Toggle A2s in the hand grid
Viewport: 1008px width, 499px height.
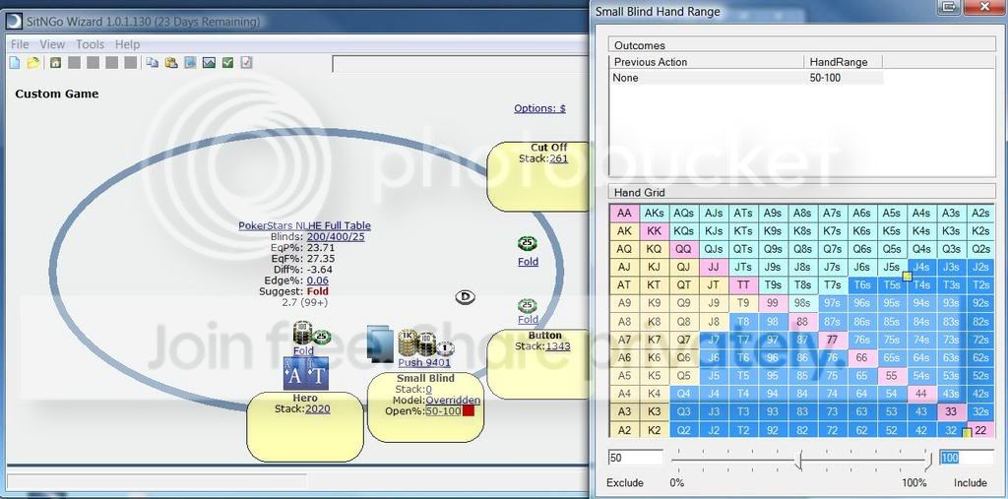981,213
